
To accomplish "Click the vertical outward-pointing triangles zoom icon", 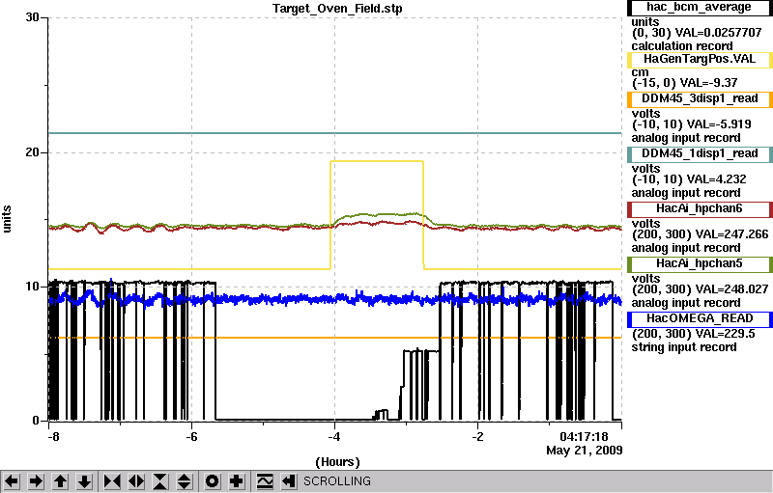I will [185, 480].
